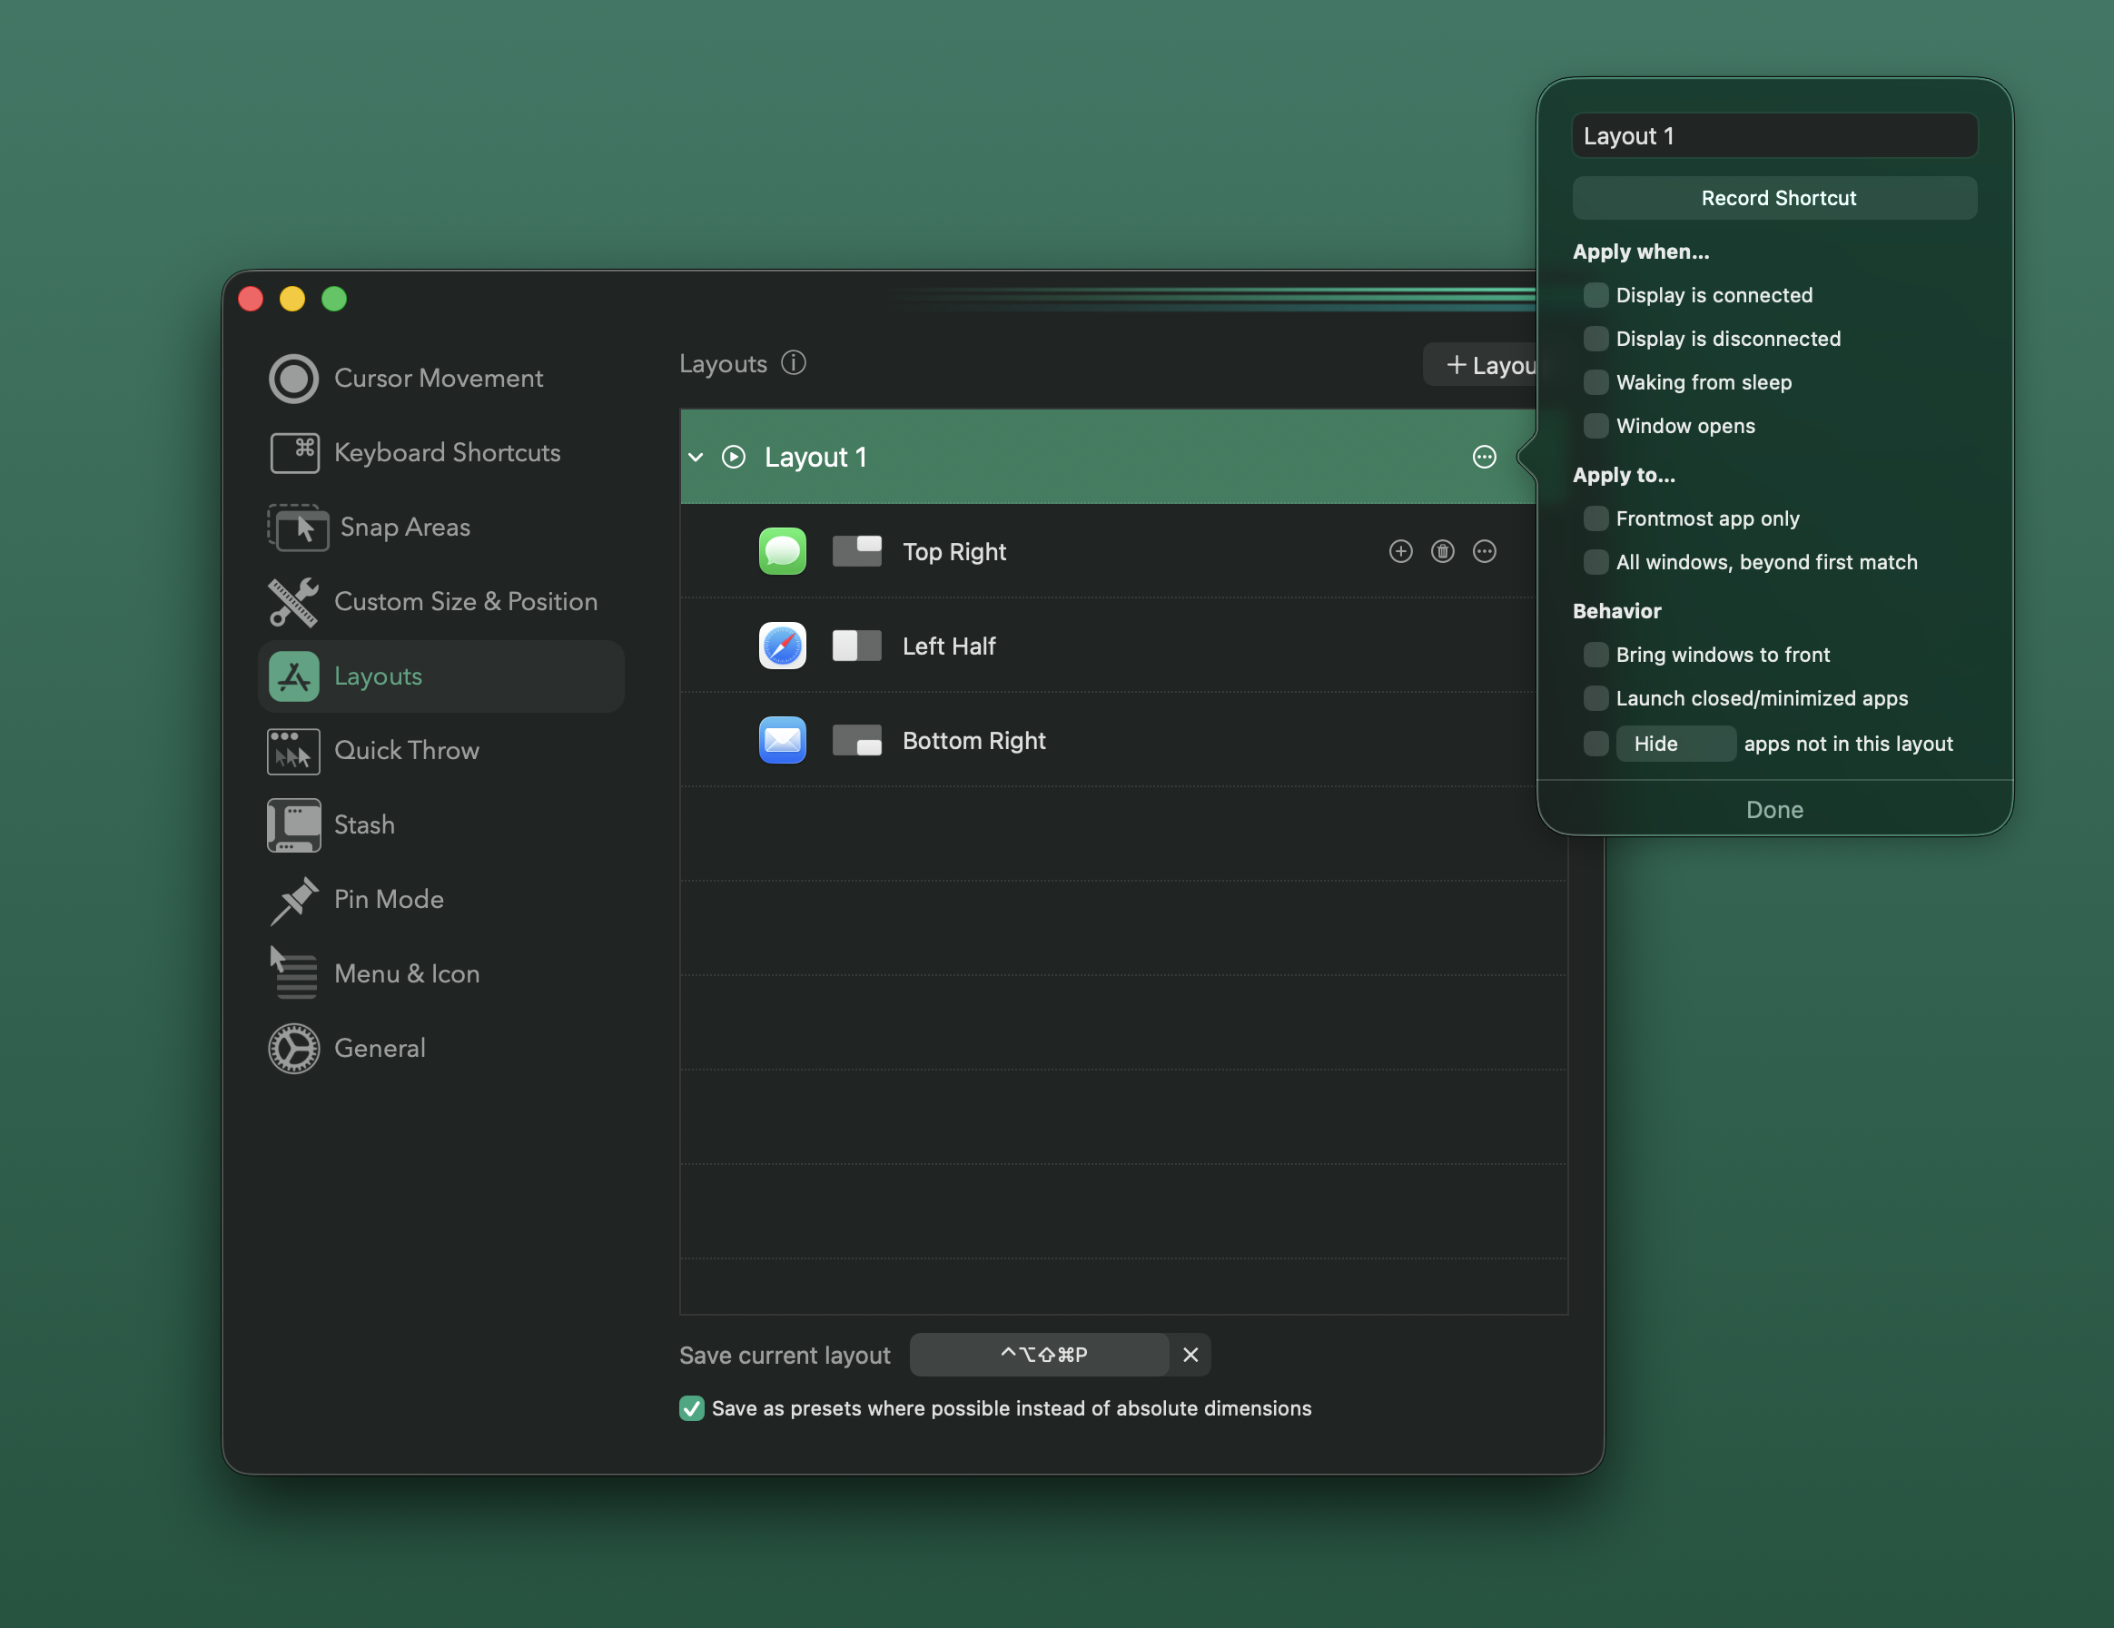Open the Custom Size & Position section

[440, 602]
